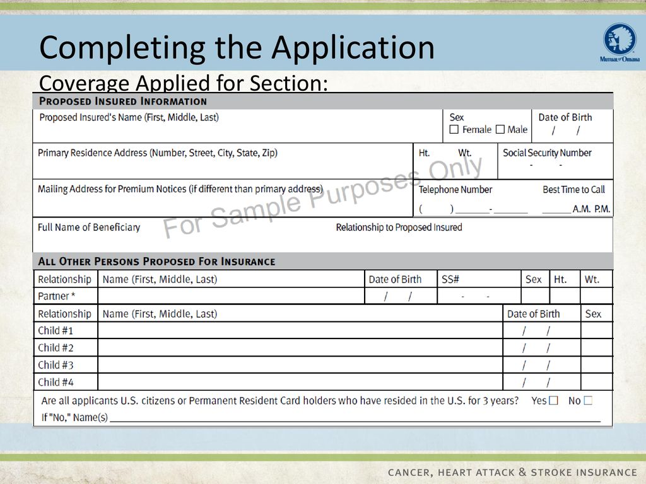Click the "SS#" column header
The image size is (646, 484).
(450, 279)
